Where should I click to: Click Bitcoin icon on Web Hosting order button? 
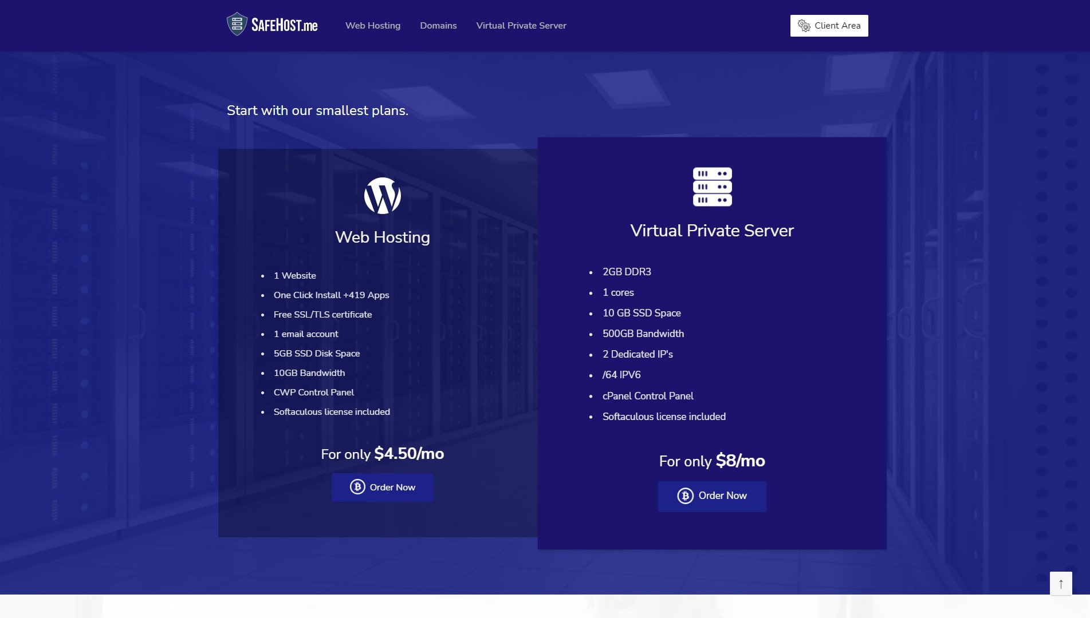point(357,487)
